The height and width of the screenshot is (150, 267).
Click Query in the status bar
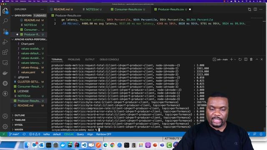80,134
